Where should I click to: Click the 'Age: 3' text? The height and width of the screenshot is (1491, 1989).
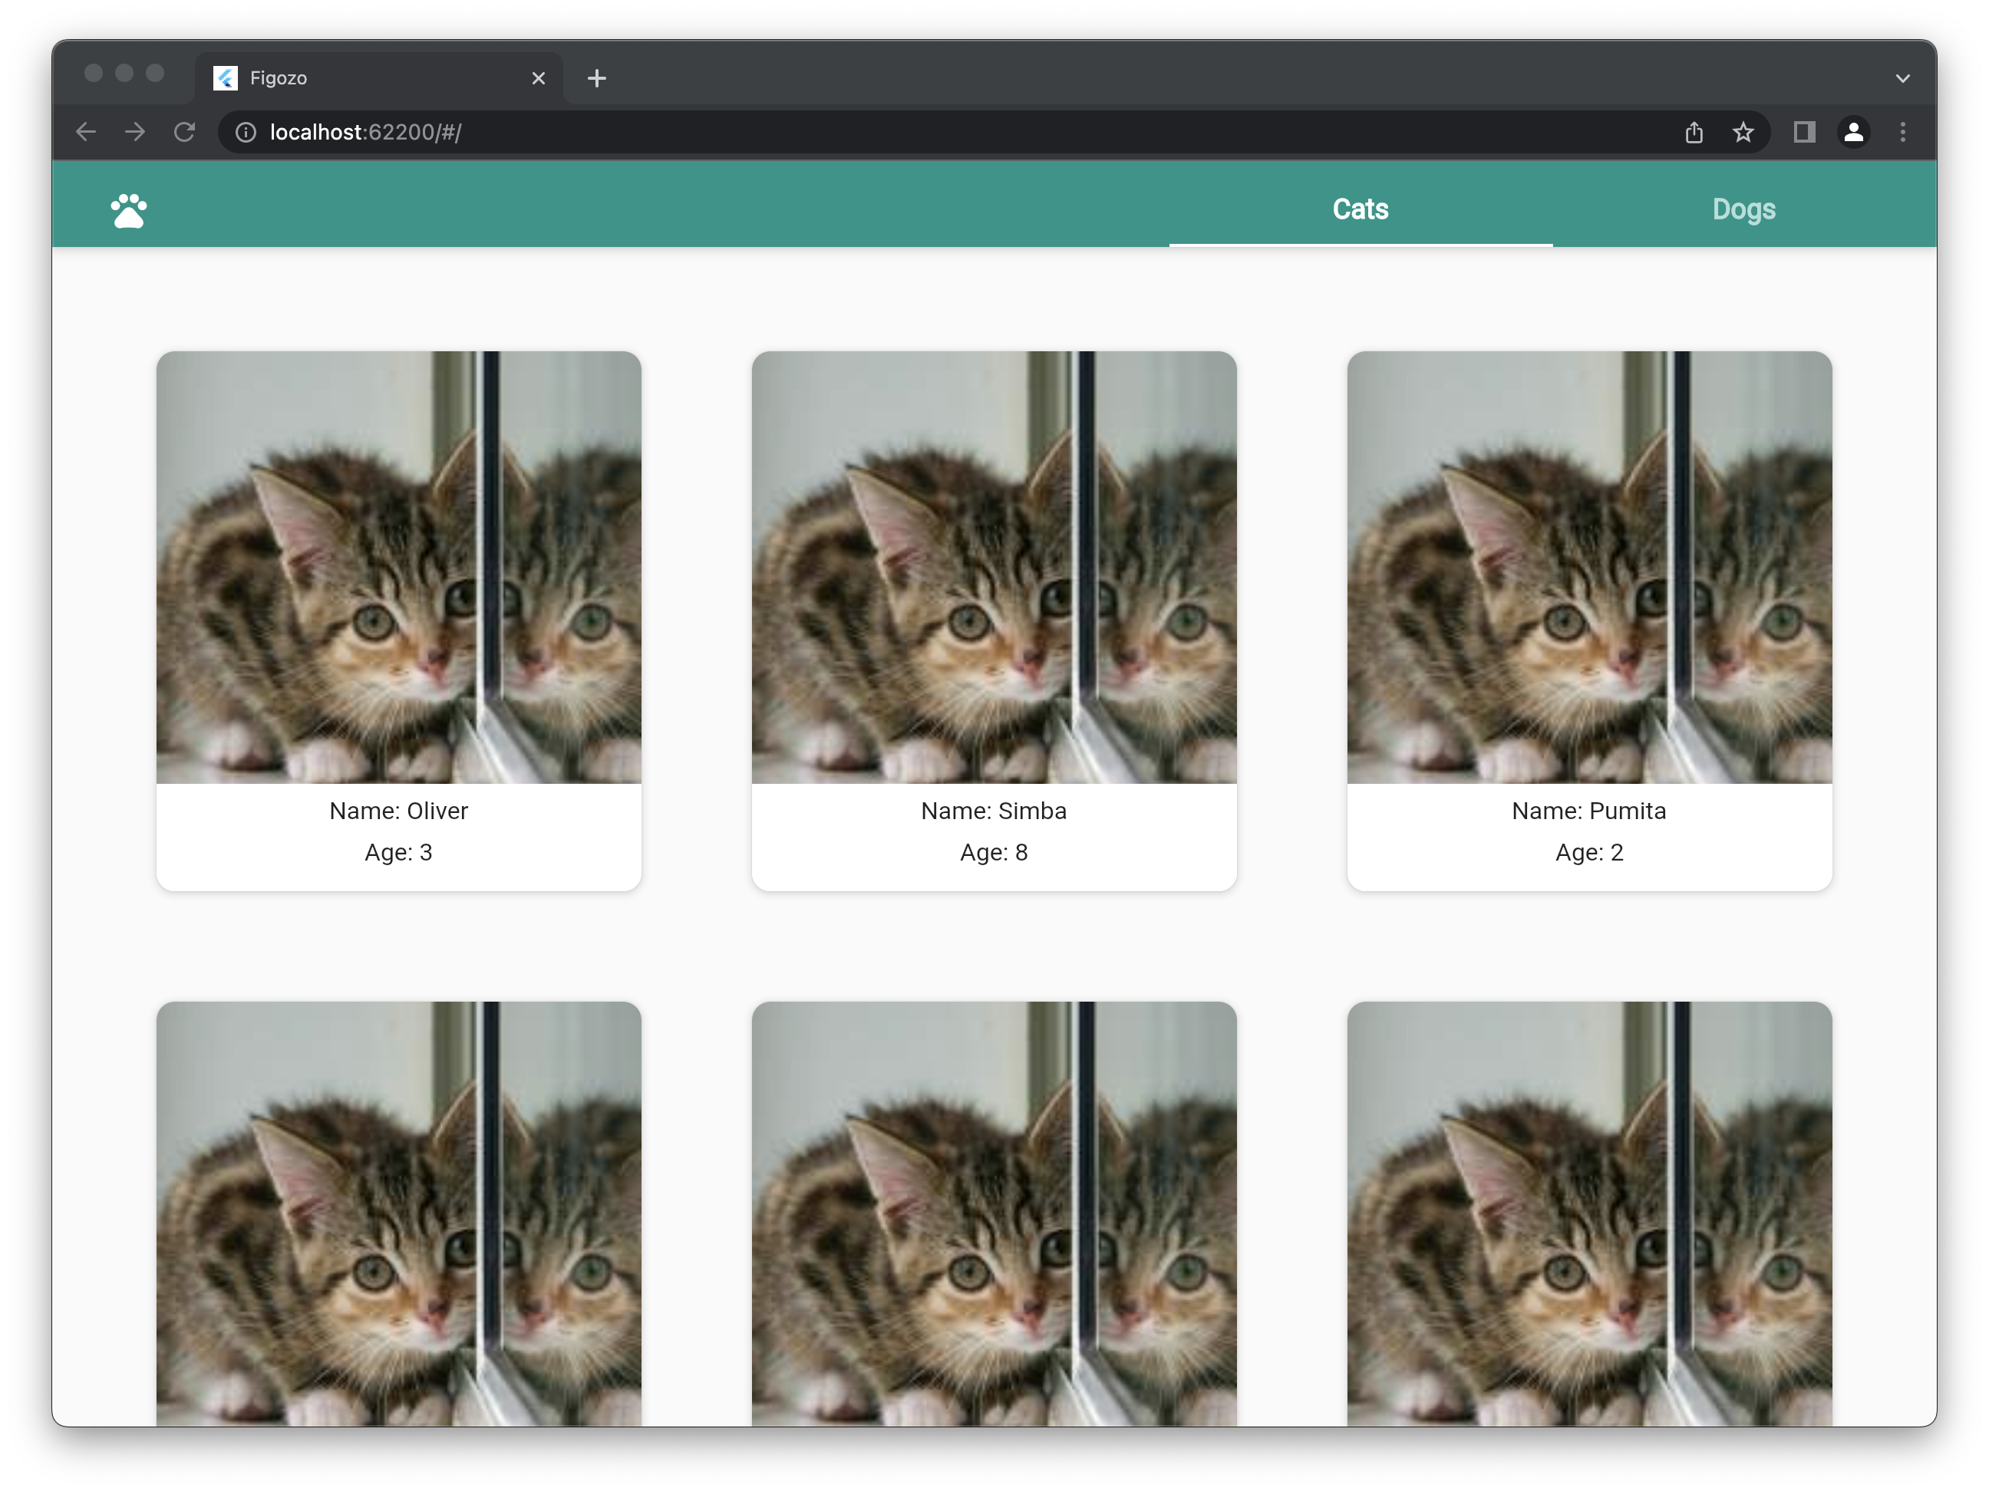(398, 852)
